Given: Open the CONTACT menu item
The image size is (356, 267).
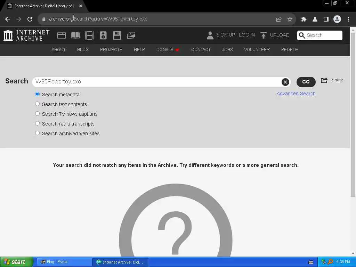Looking at the screenshot, I should (201, 50).
